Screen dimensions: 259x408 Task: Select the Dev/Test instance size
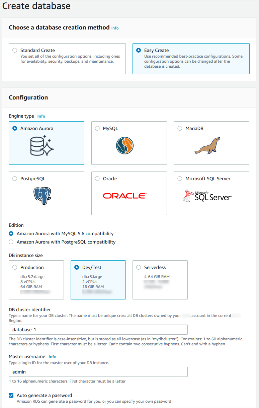77,267
